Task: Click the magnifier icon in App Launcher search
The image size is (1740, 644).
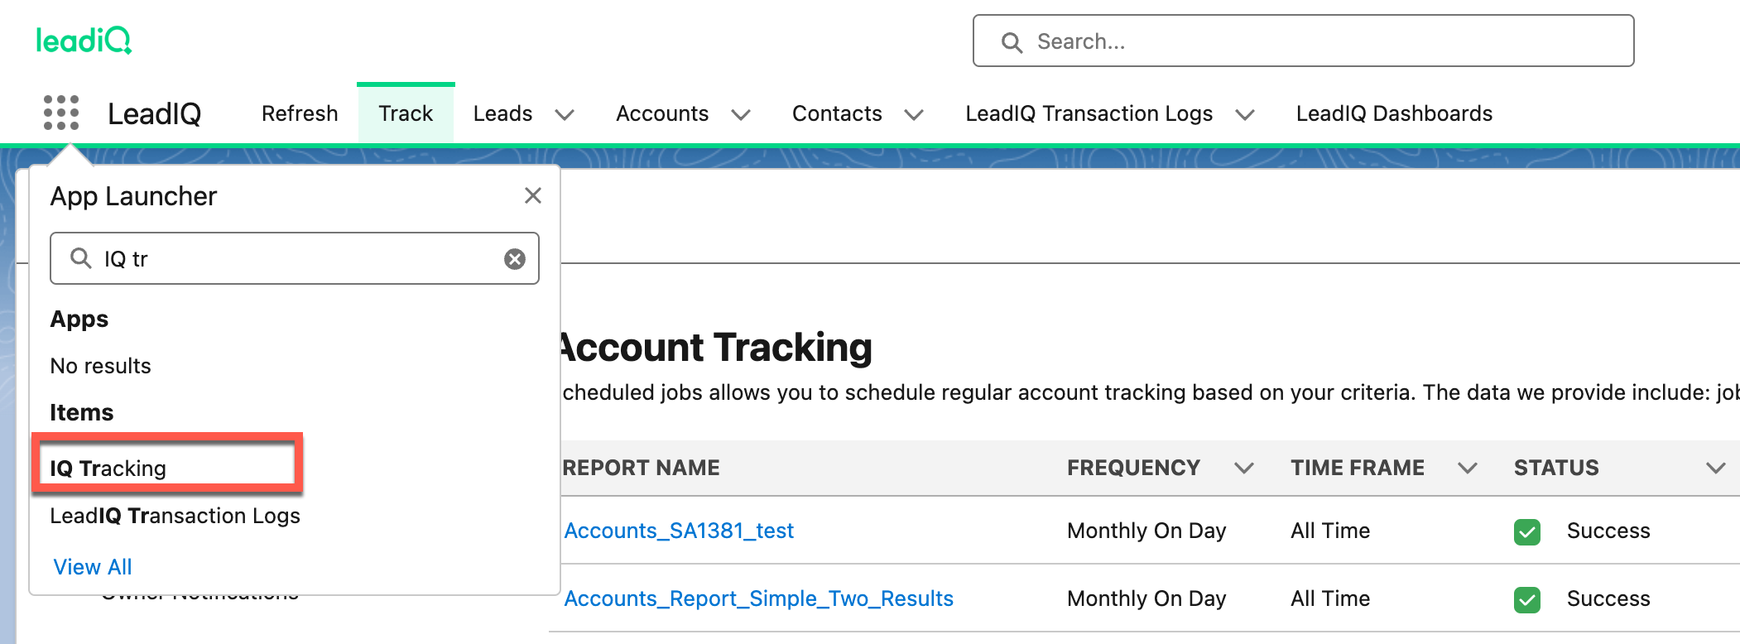Action: [80, 258]
